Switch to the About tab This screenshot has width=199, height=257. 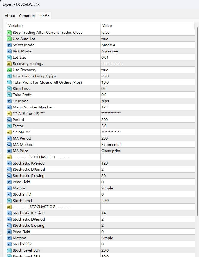(x=10, y=15)
